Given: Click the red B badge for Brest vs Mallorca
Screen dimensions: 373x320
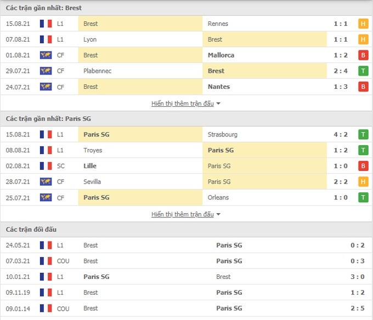Looking at the screenshot, I should point(363,55).
